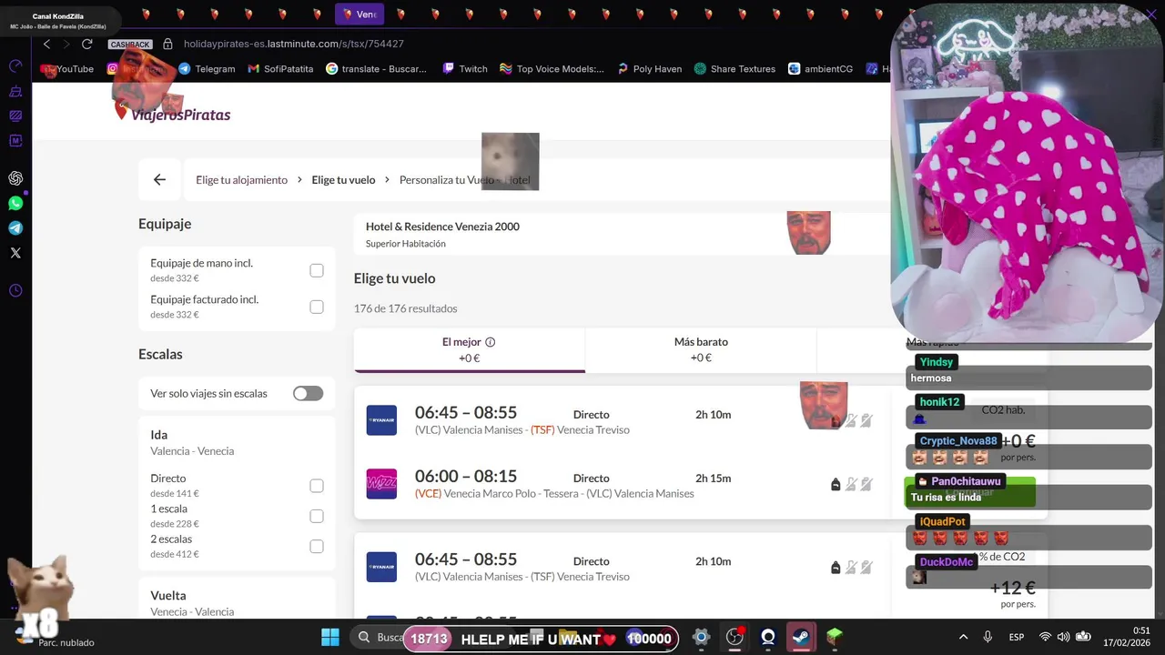Check the Directo filter under Ida

[x=317, y=486]
